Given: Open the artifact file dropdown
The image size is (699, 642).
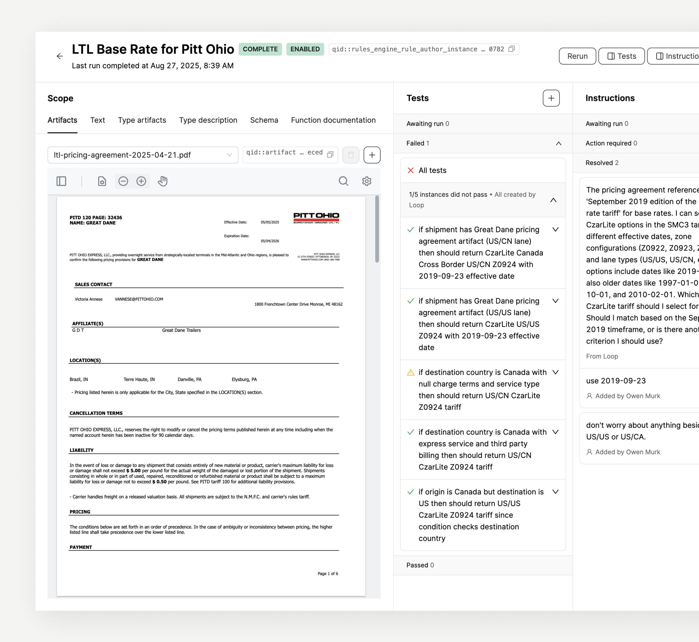Looking at the screenshot, I should 143,155.
